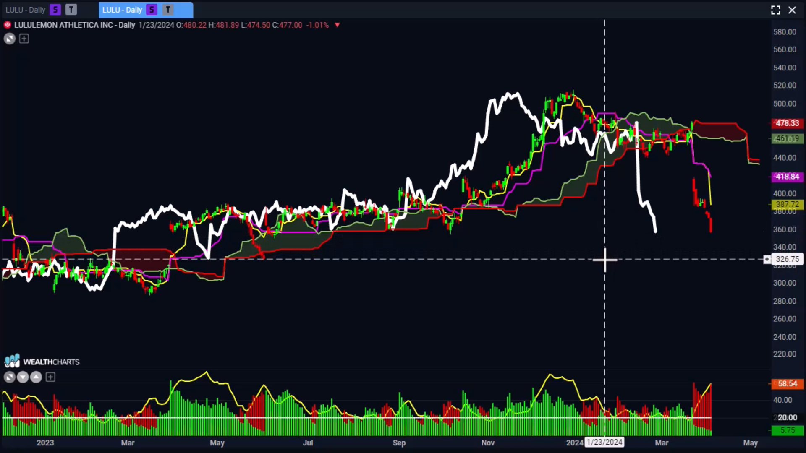
Task: Click the purple S icon on the inactive tab
Action: click(x=55, y=10)
